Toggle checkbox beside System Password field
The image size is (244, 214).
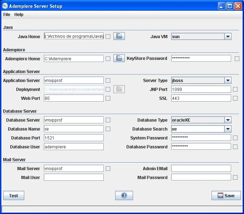pos(235,138)
